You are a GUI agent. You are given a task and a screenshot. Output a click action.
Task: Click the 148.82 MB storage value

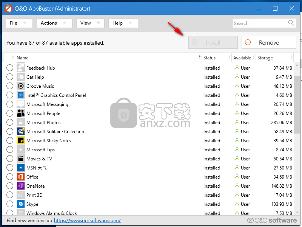[x=281, y=186]
